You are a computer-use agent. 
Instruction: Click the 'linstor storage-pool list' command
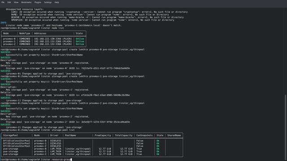click(x=58, y=130)
